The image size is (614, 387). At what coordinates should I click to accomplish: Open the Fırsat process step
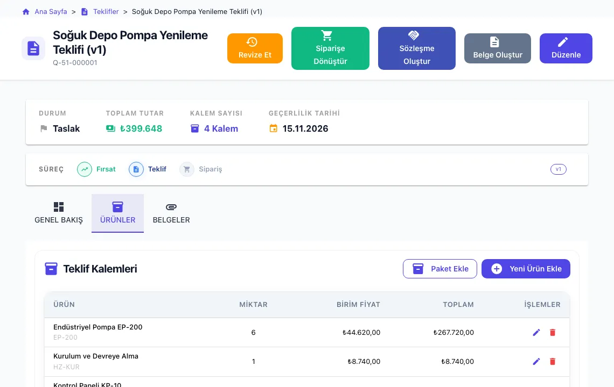tap(106, 169)
